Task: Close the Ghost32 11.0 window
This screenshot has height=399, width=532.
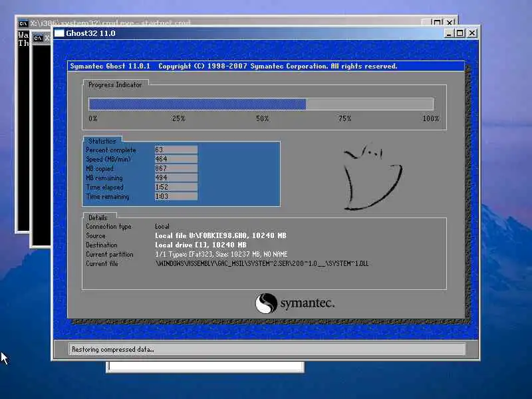Action: [472, 33]
